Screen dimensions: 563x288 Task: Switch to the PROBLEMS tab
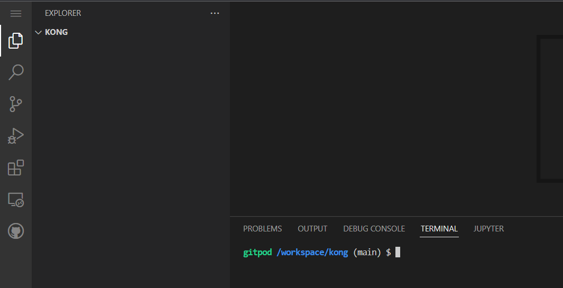[262, 229]
